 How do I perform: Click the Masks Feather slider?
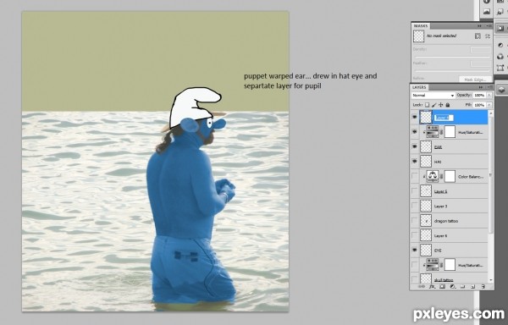(x=453, y=71)
